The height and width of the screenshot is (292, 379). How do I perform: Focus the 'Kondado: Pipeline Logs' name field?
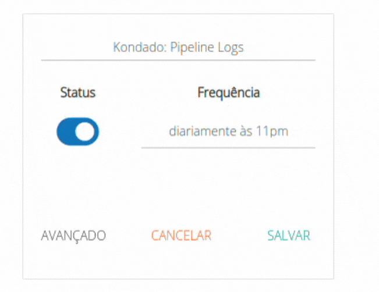click(x=178, y=47)
